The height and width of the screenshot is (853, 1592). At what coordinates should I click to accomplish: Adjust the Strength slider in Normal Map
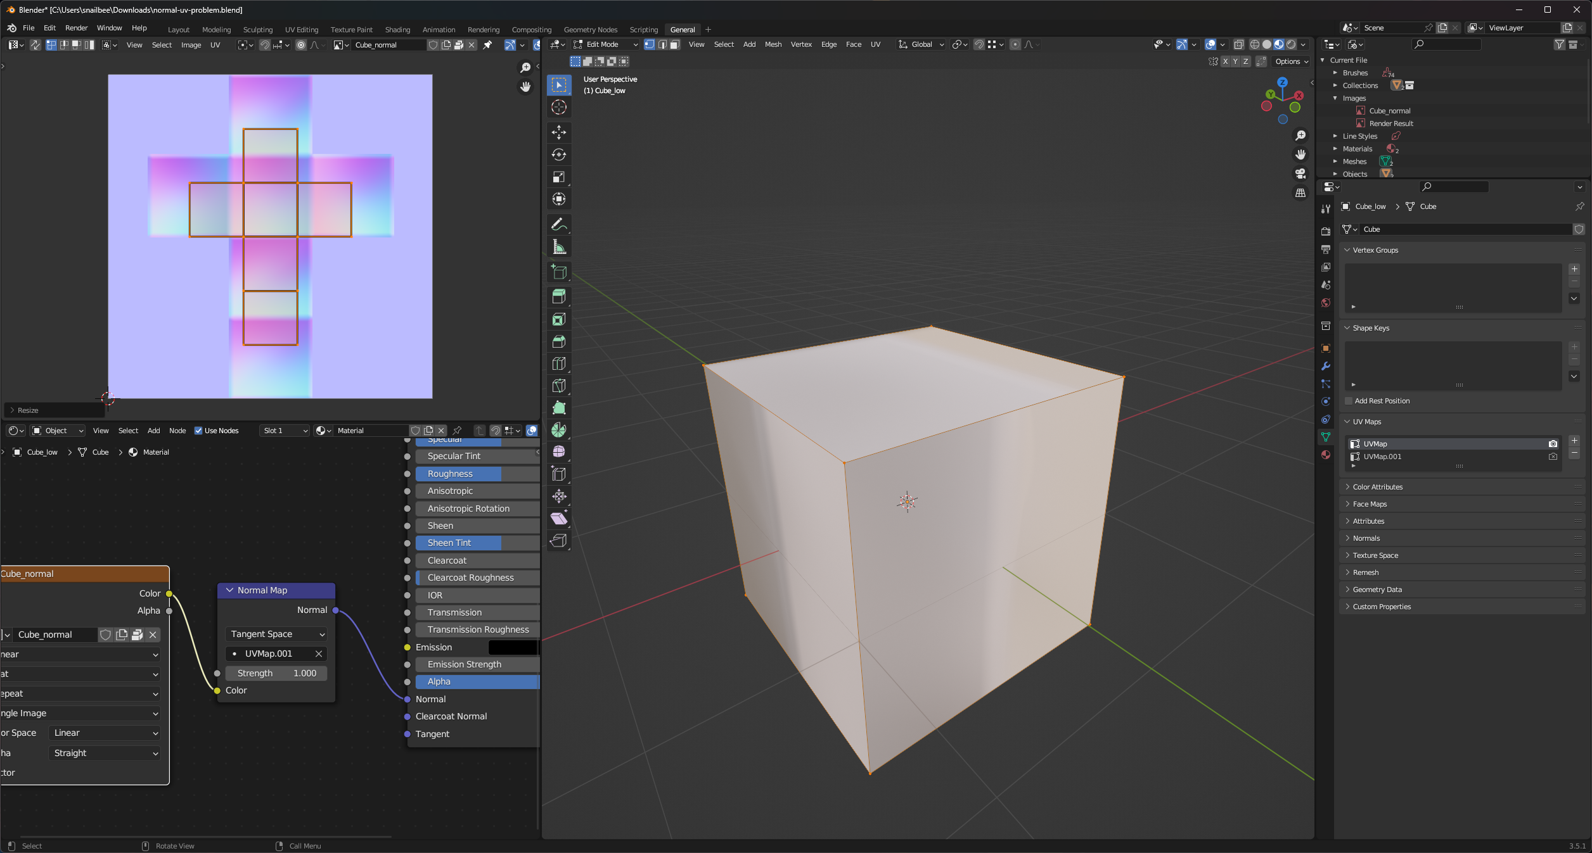[x=277, y=673]
